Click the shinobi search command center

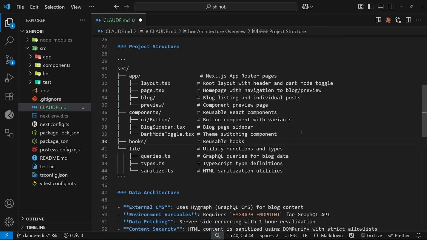pos(216,7)
